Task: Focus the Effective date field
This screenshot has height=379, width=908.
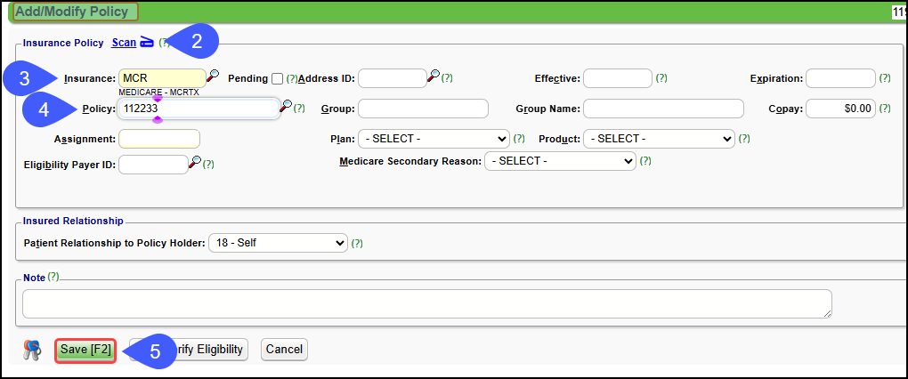Action: click(618, 78)
